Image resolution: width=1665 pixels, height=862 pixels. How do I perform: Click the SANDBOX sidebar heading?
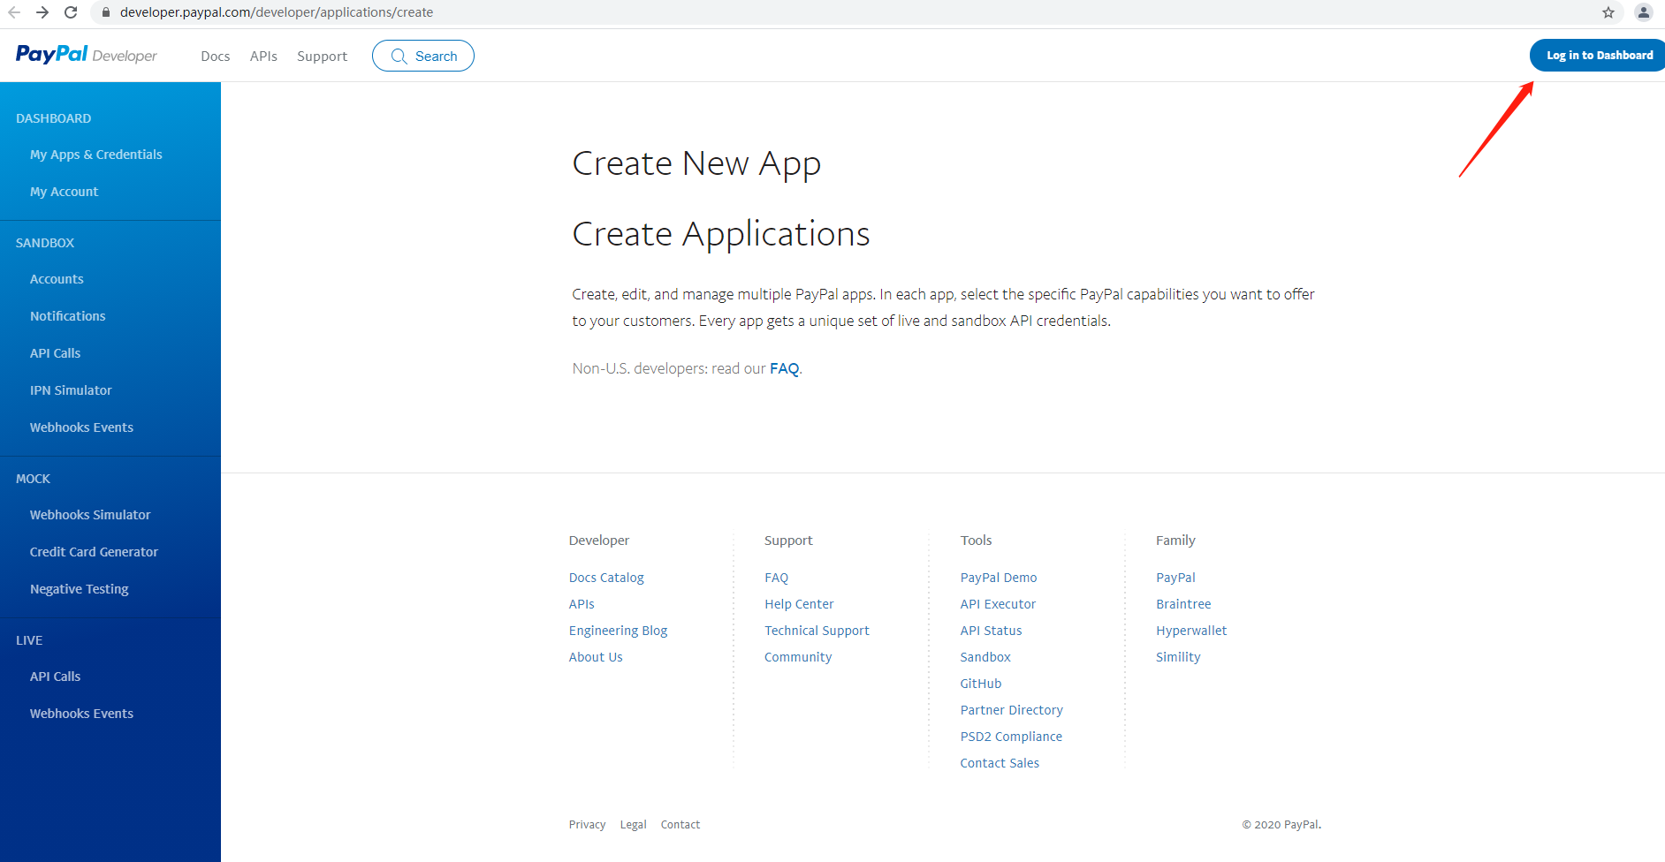click(45, 243)
